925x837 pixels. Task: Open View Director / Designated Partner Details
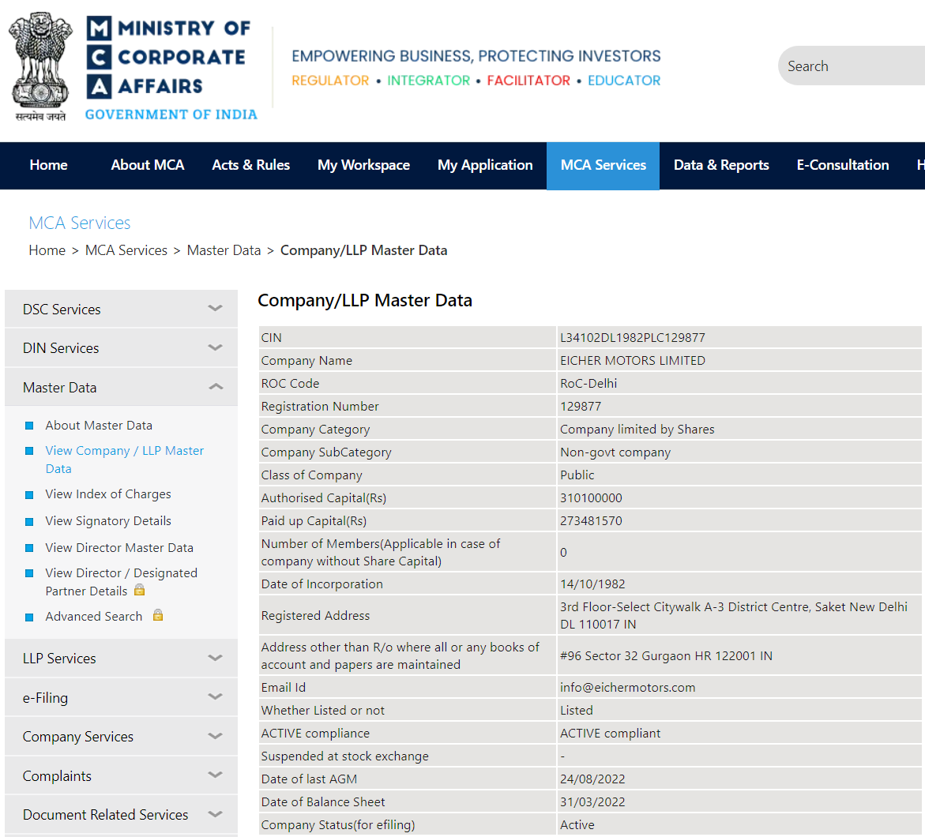121,582
